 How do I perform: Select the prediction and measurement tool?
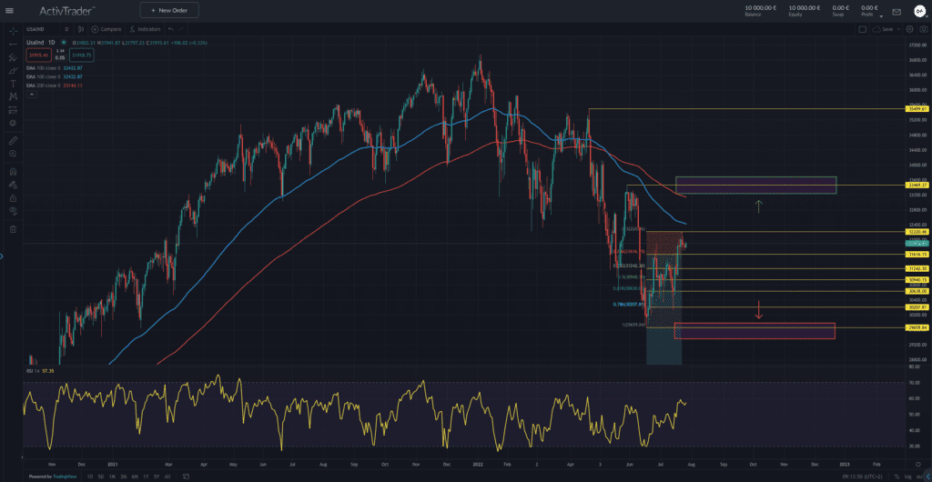coord(13,110)
